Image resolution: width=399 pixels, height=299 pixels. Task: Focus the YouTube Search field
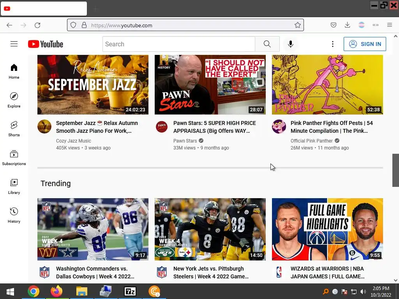(179, 44)
